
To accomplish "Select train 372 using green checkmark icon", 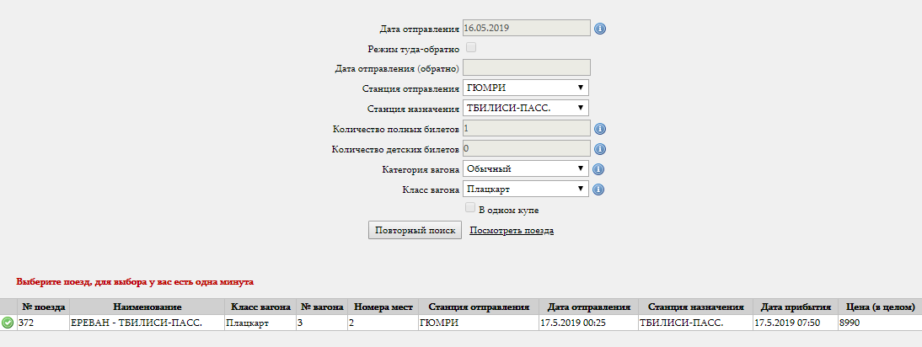I will coord(8,323).
